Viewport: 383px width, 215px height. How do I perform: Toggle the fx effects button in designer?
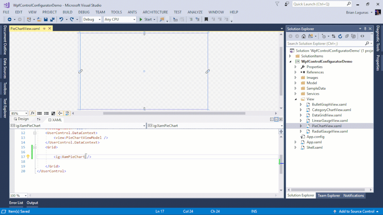click(32, 113)
